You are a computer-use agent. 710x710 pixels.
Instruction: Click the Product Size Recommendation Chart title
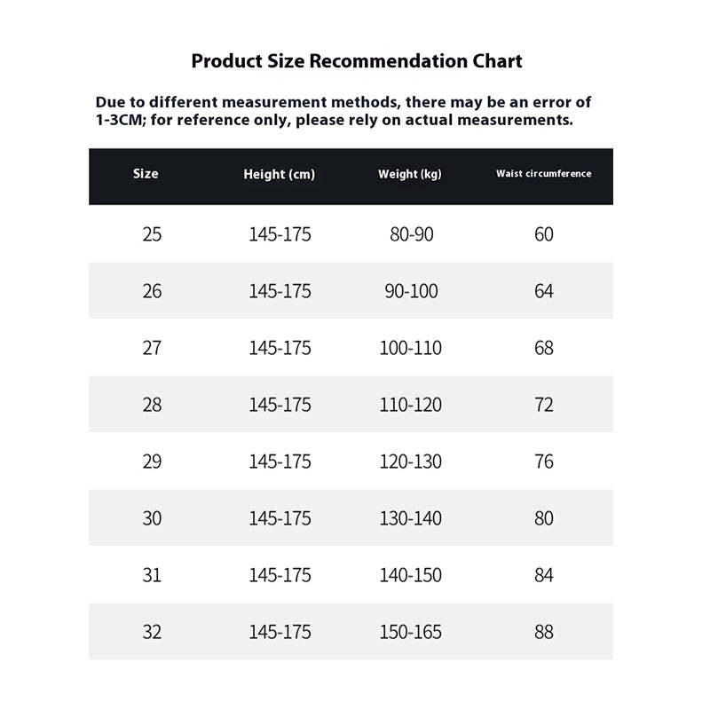tap(357, 61)
